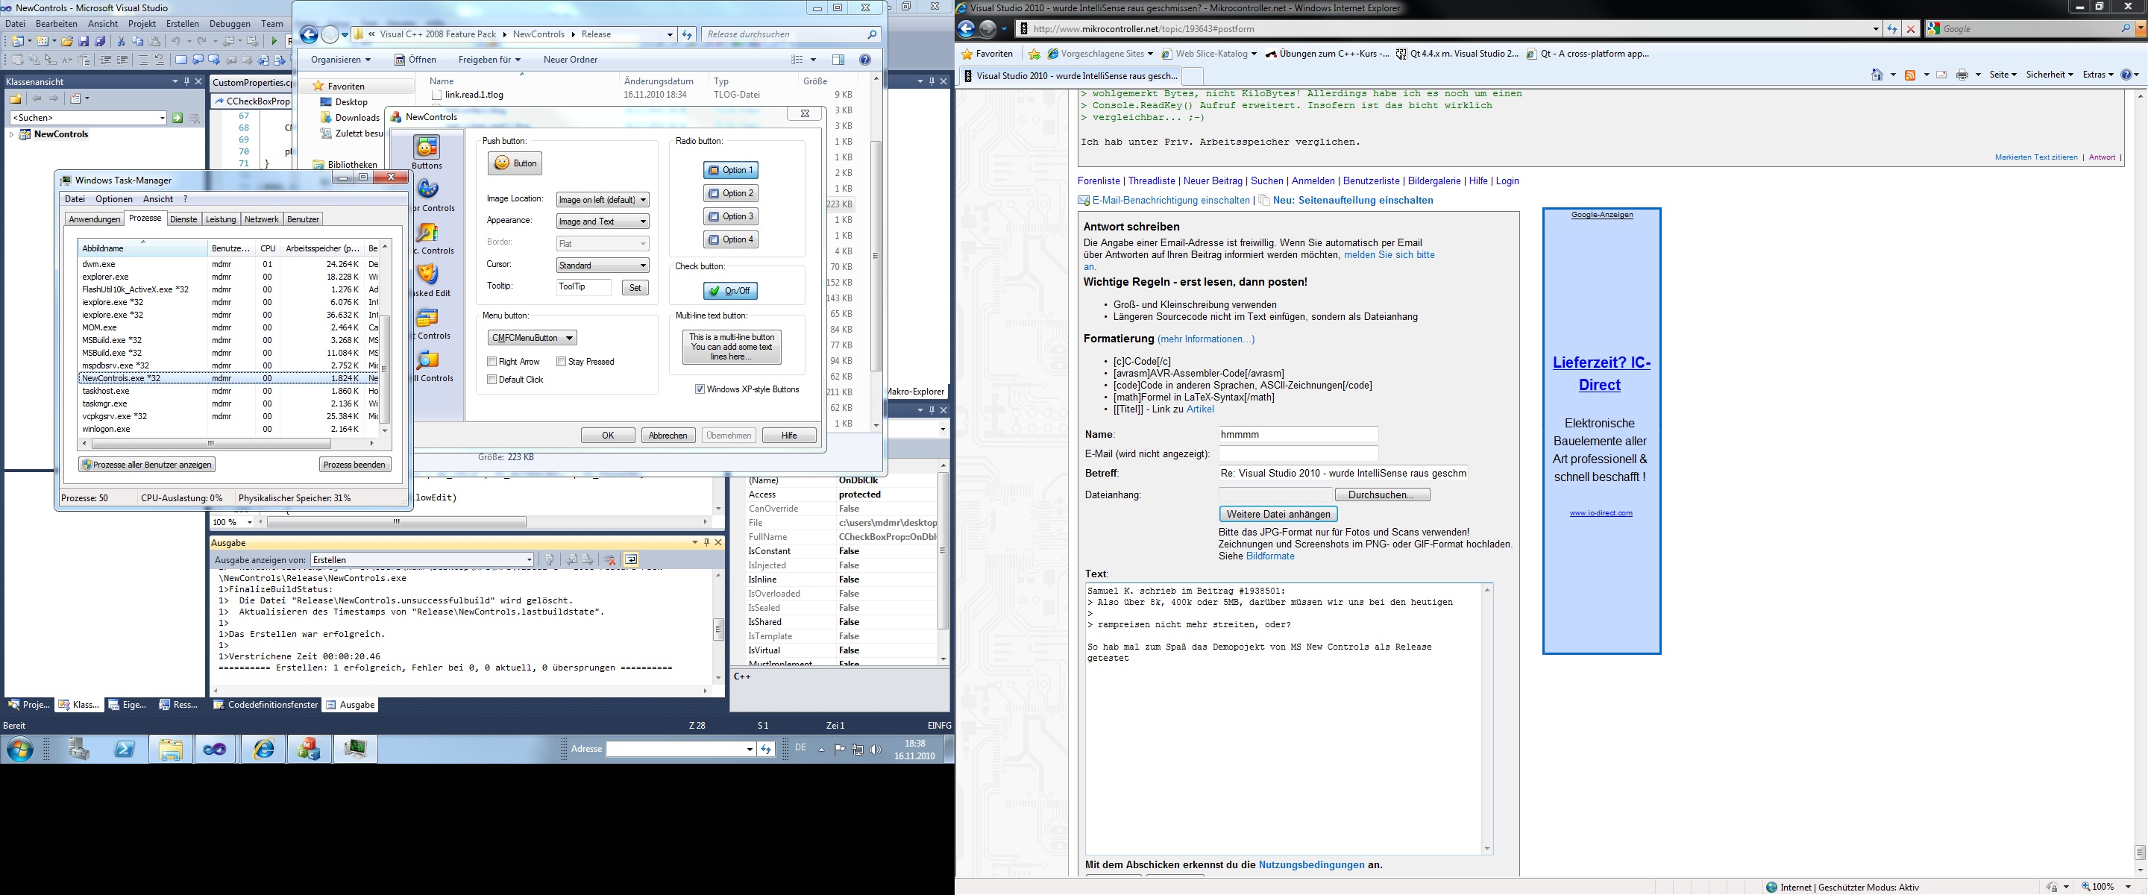2148x895 pixels.
Task: Stop loading page in Internet Explorer
Action: (x=1910, y=28)
